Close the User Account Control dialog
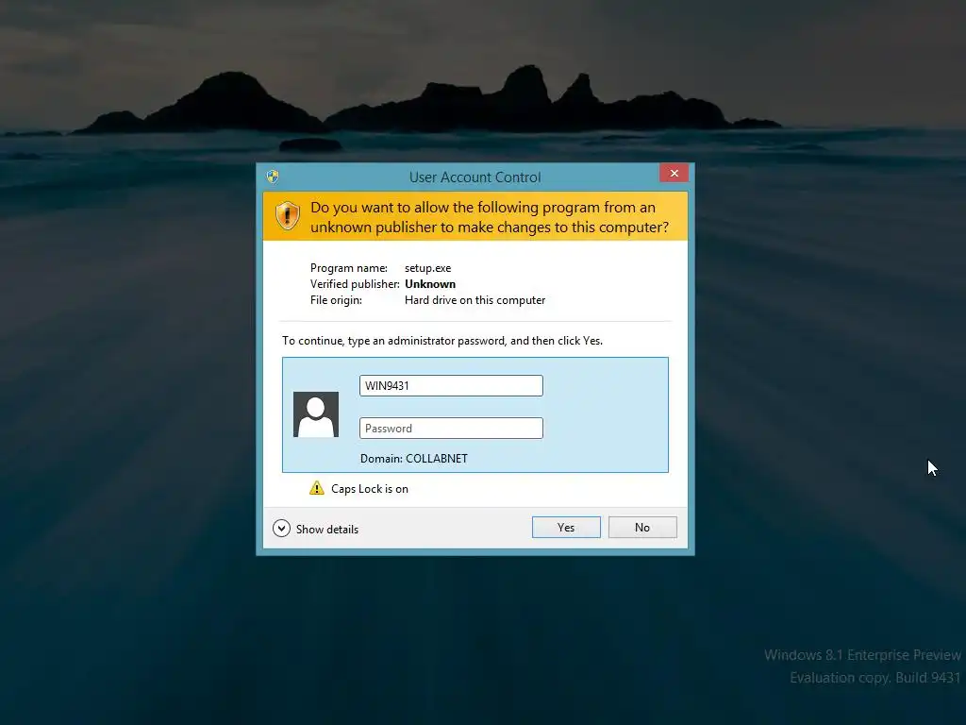The image size is (966, 725). [674, 173]
